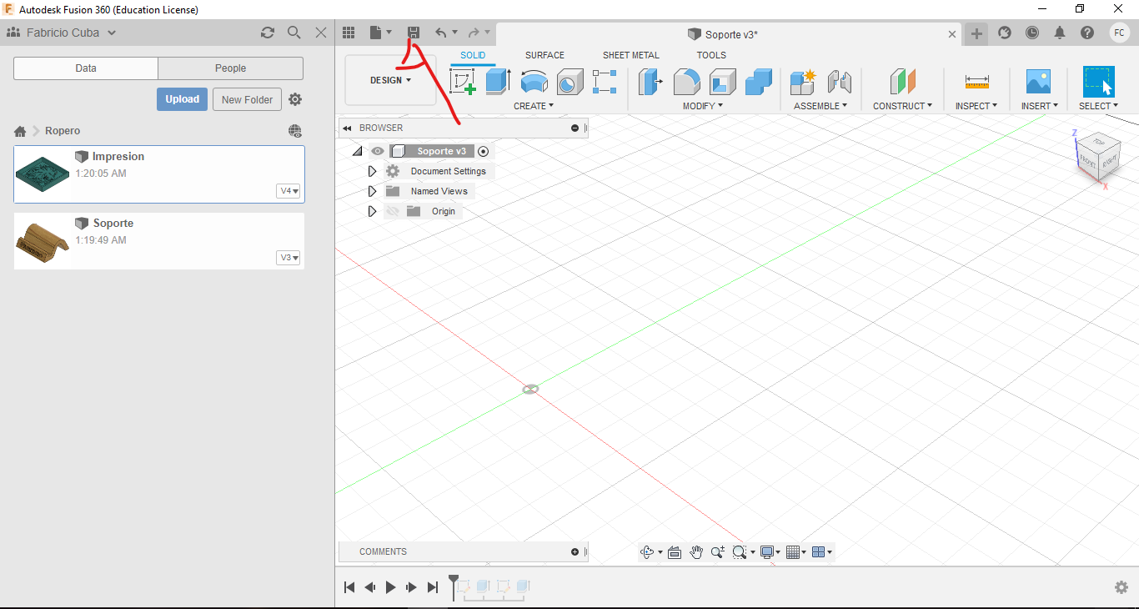Viewport: 1139px width, 609px height.
Task: Toggle the data panel grid icon
Action: [x=349, y=33]
